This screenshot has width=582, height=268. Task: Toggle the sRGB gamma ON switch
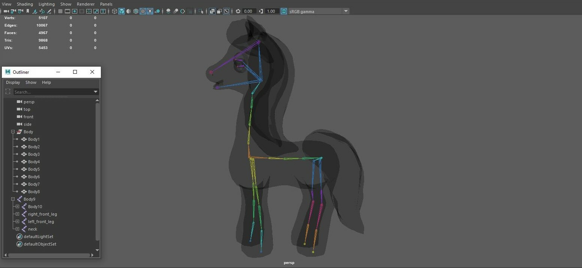pos(284,11)
